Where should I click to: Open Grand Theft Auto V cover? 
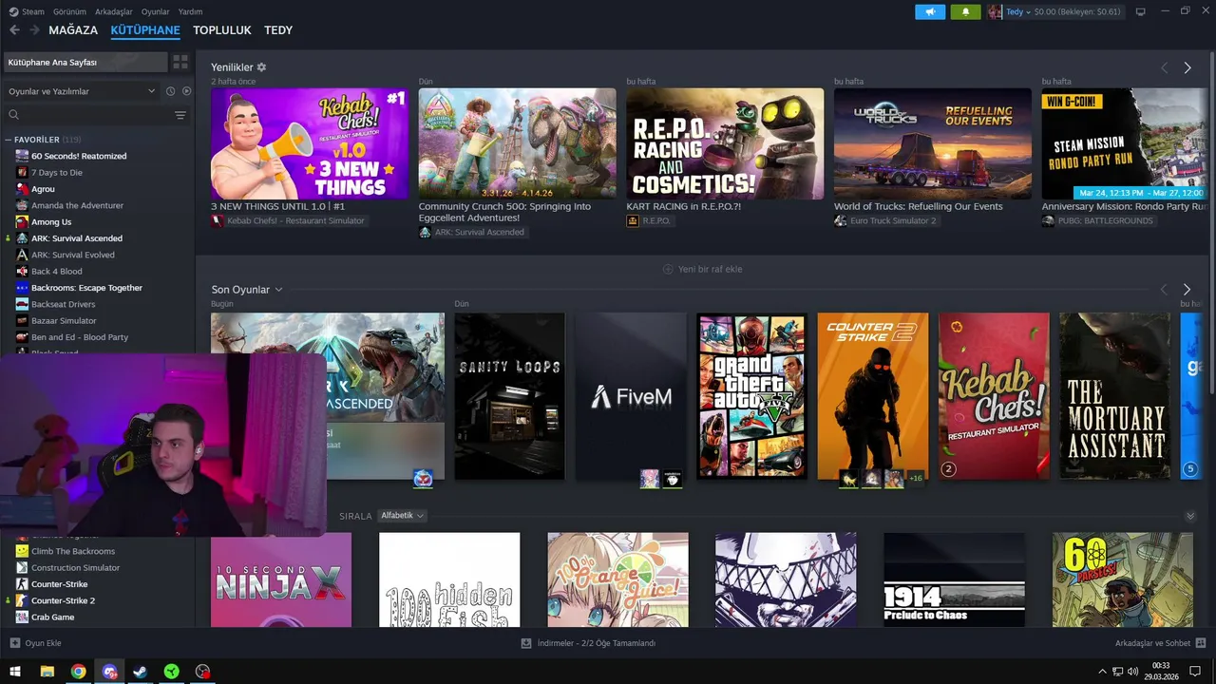(751, 396)
